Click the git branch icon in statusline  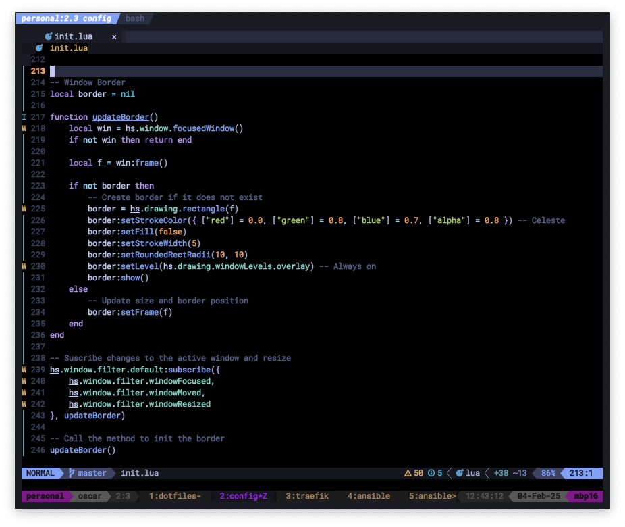coord(72,473)
